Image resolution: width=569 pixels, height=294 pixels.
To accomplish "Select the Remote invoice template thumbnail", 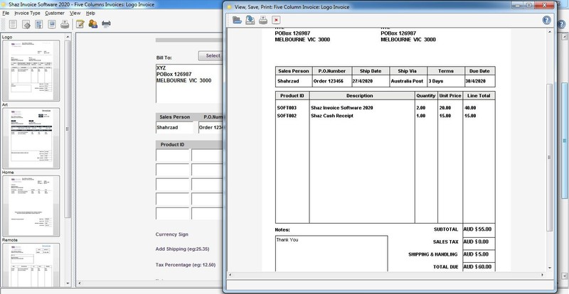I will [31, 265].
